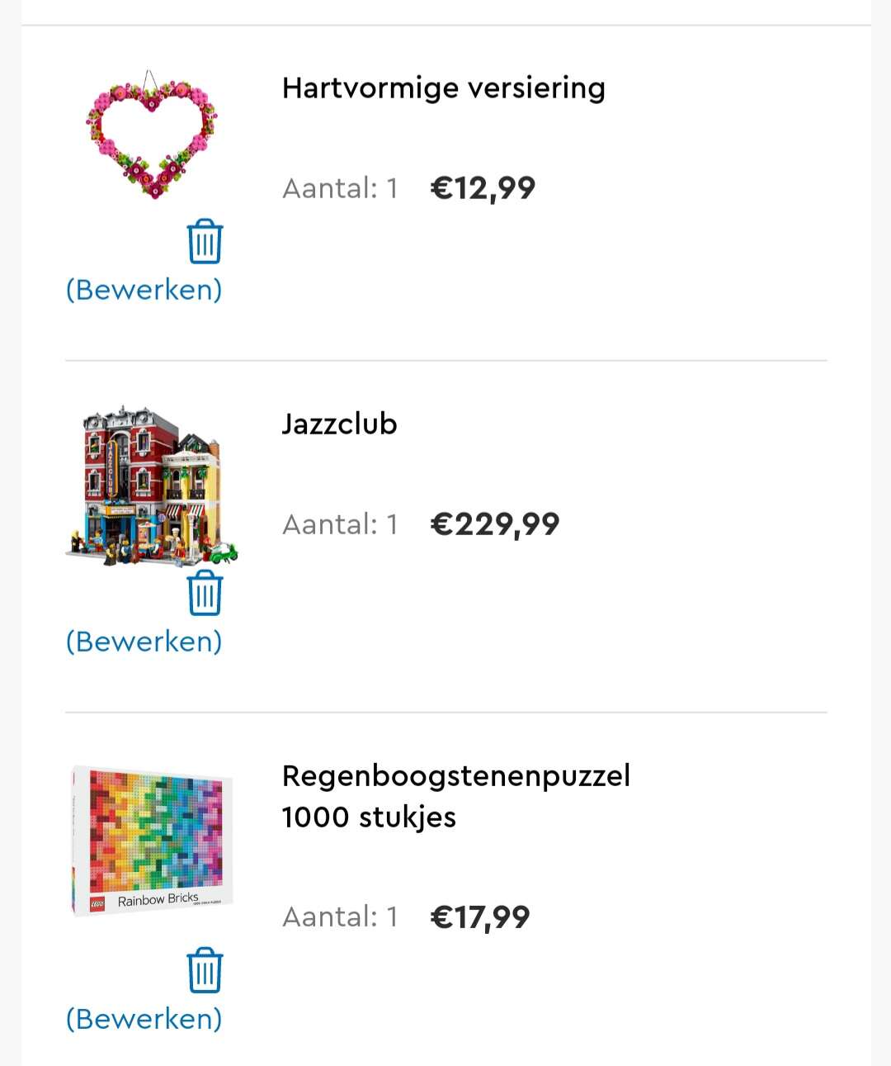This screenshot has height=1066, width=891.
Task: Tap the €17,99 puzzle price
Action: point(480,917)
